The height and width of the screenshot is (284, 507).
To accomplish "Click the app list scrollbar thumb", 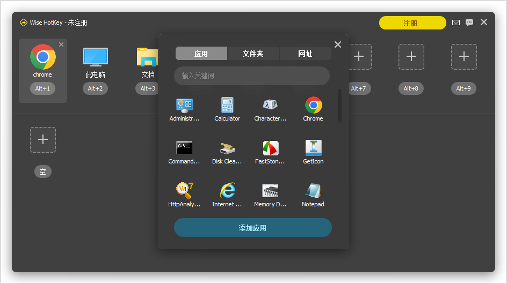I will click(x=339, y=106).
